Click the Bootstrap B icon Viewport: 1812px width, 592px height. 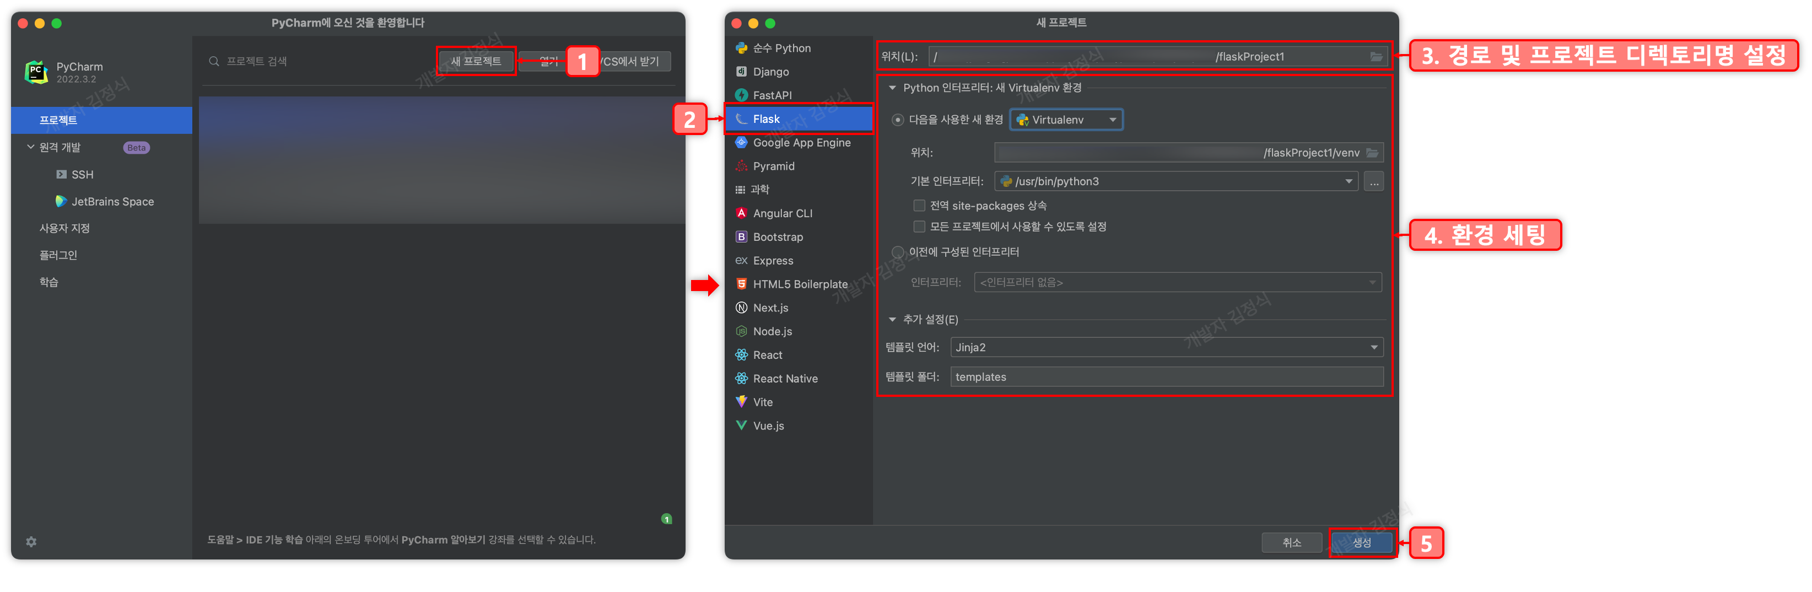(741, 236)
